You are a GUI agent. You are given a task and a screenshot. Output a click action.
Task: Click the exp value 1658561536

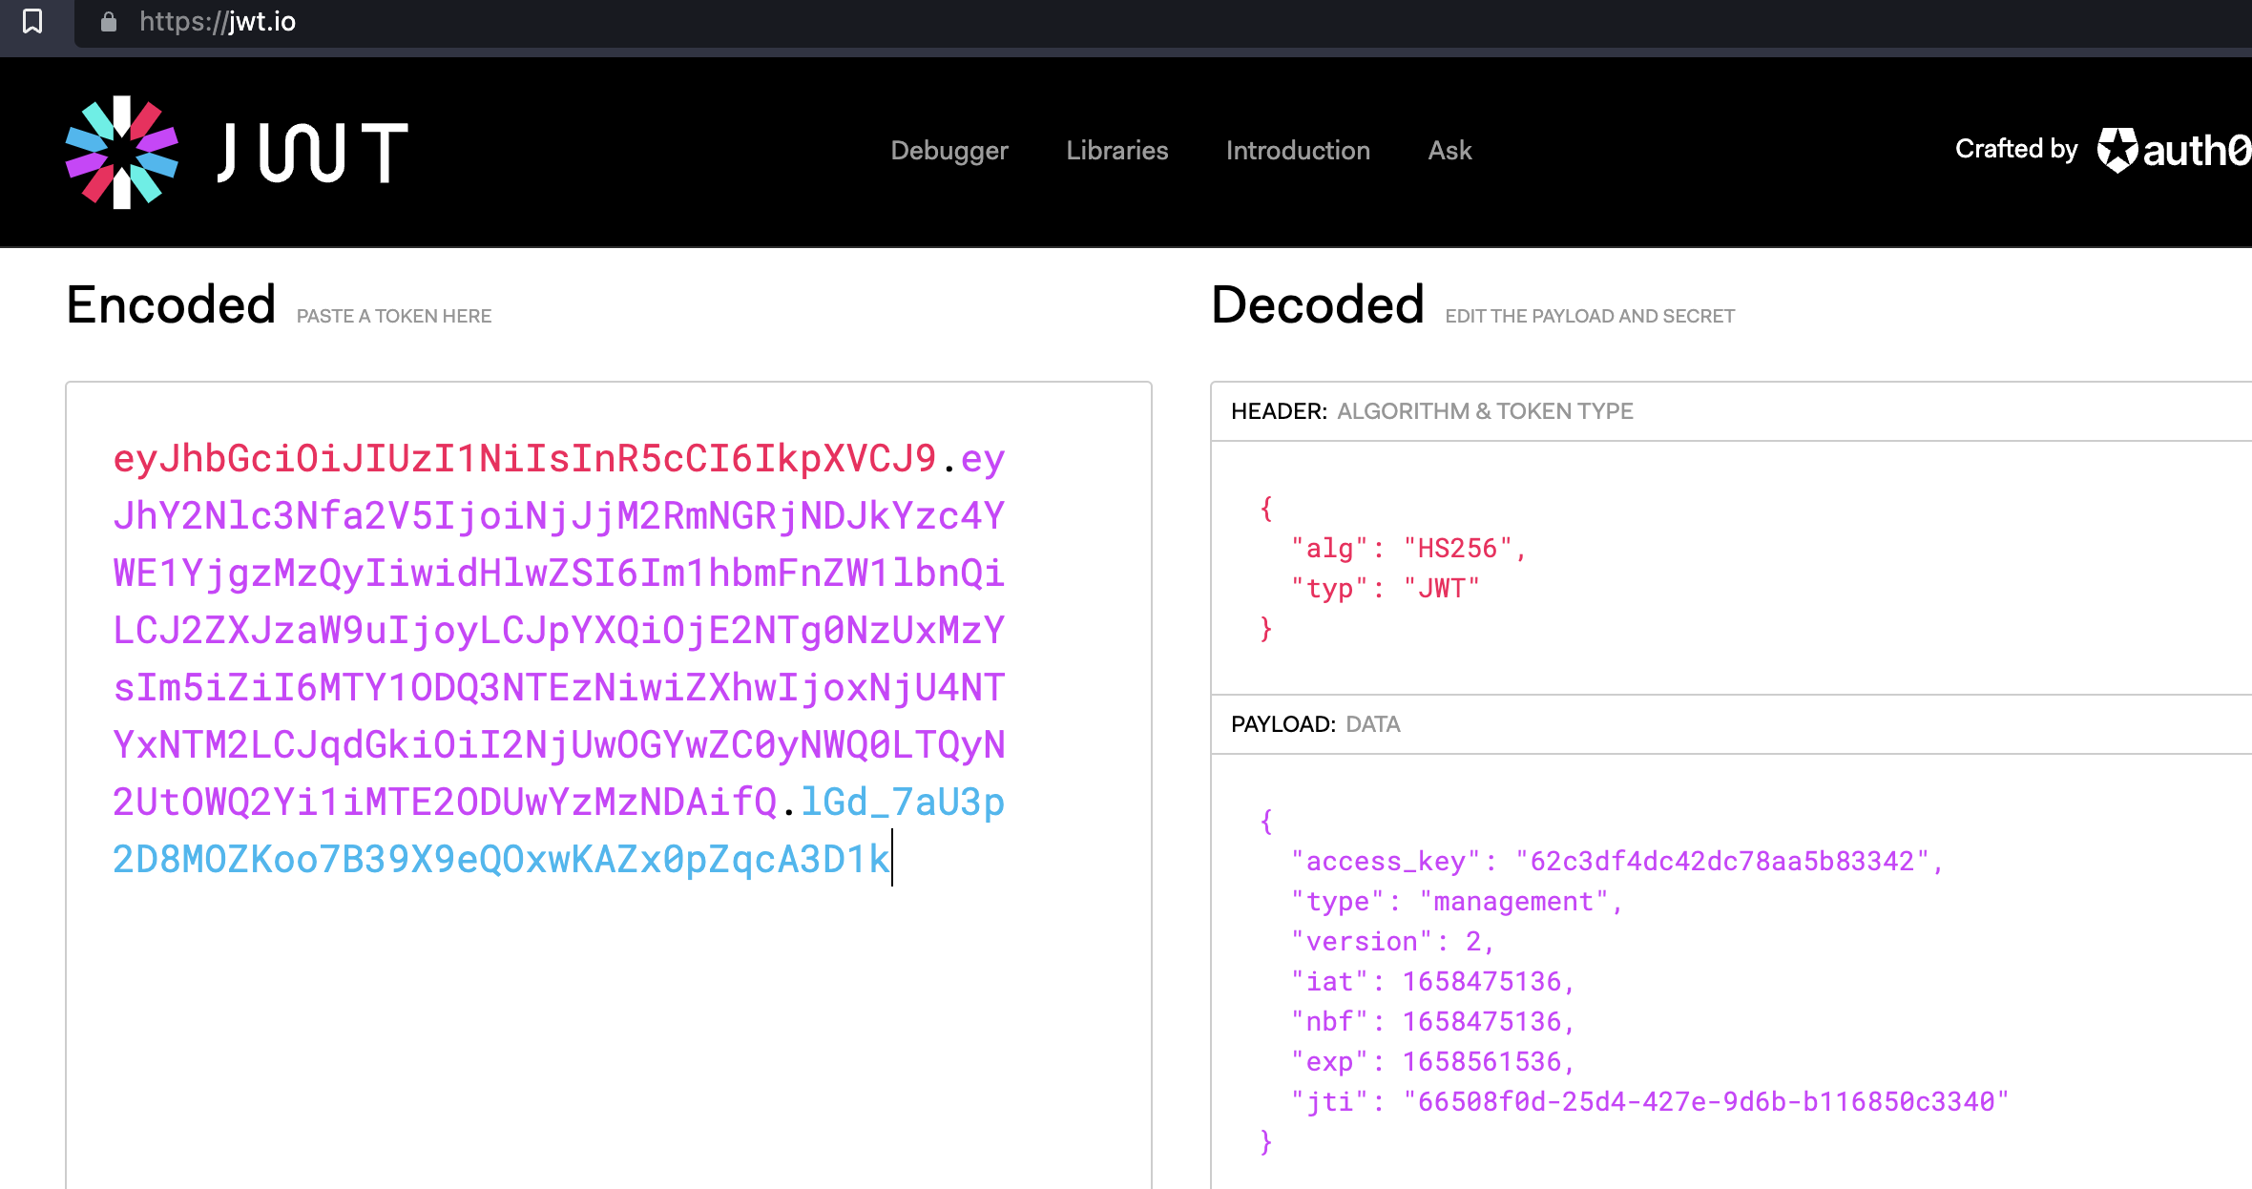[x=1481, y=1062]
